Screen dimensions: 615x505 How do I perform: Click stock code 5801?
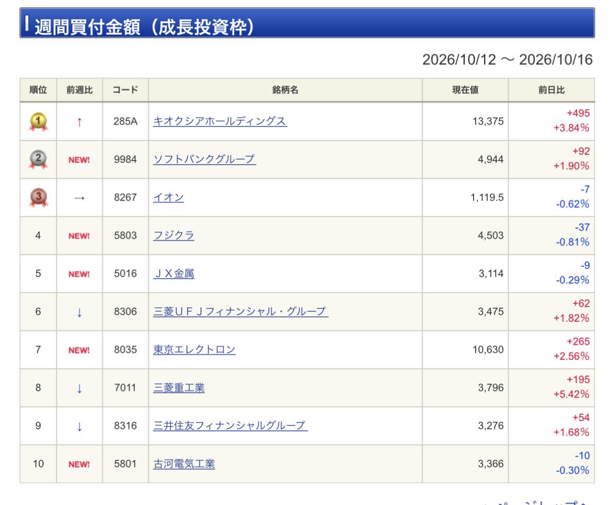[125, 464]
